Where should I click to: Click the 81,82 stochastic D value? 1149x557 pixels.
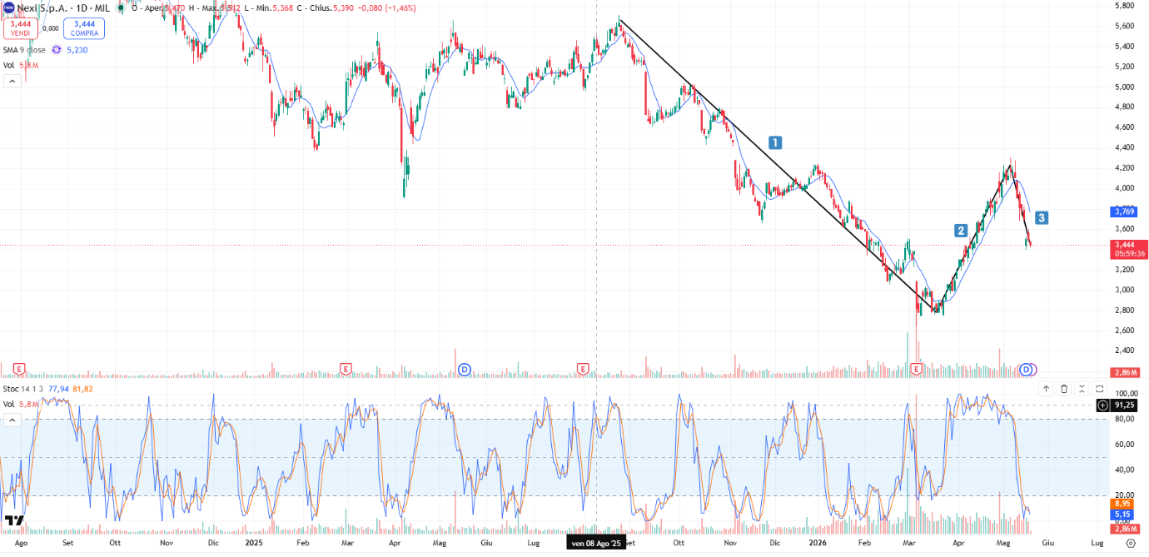83,389
